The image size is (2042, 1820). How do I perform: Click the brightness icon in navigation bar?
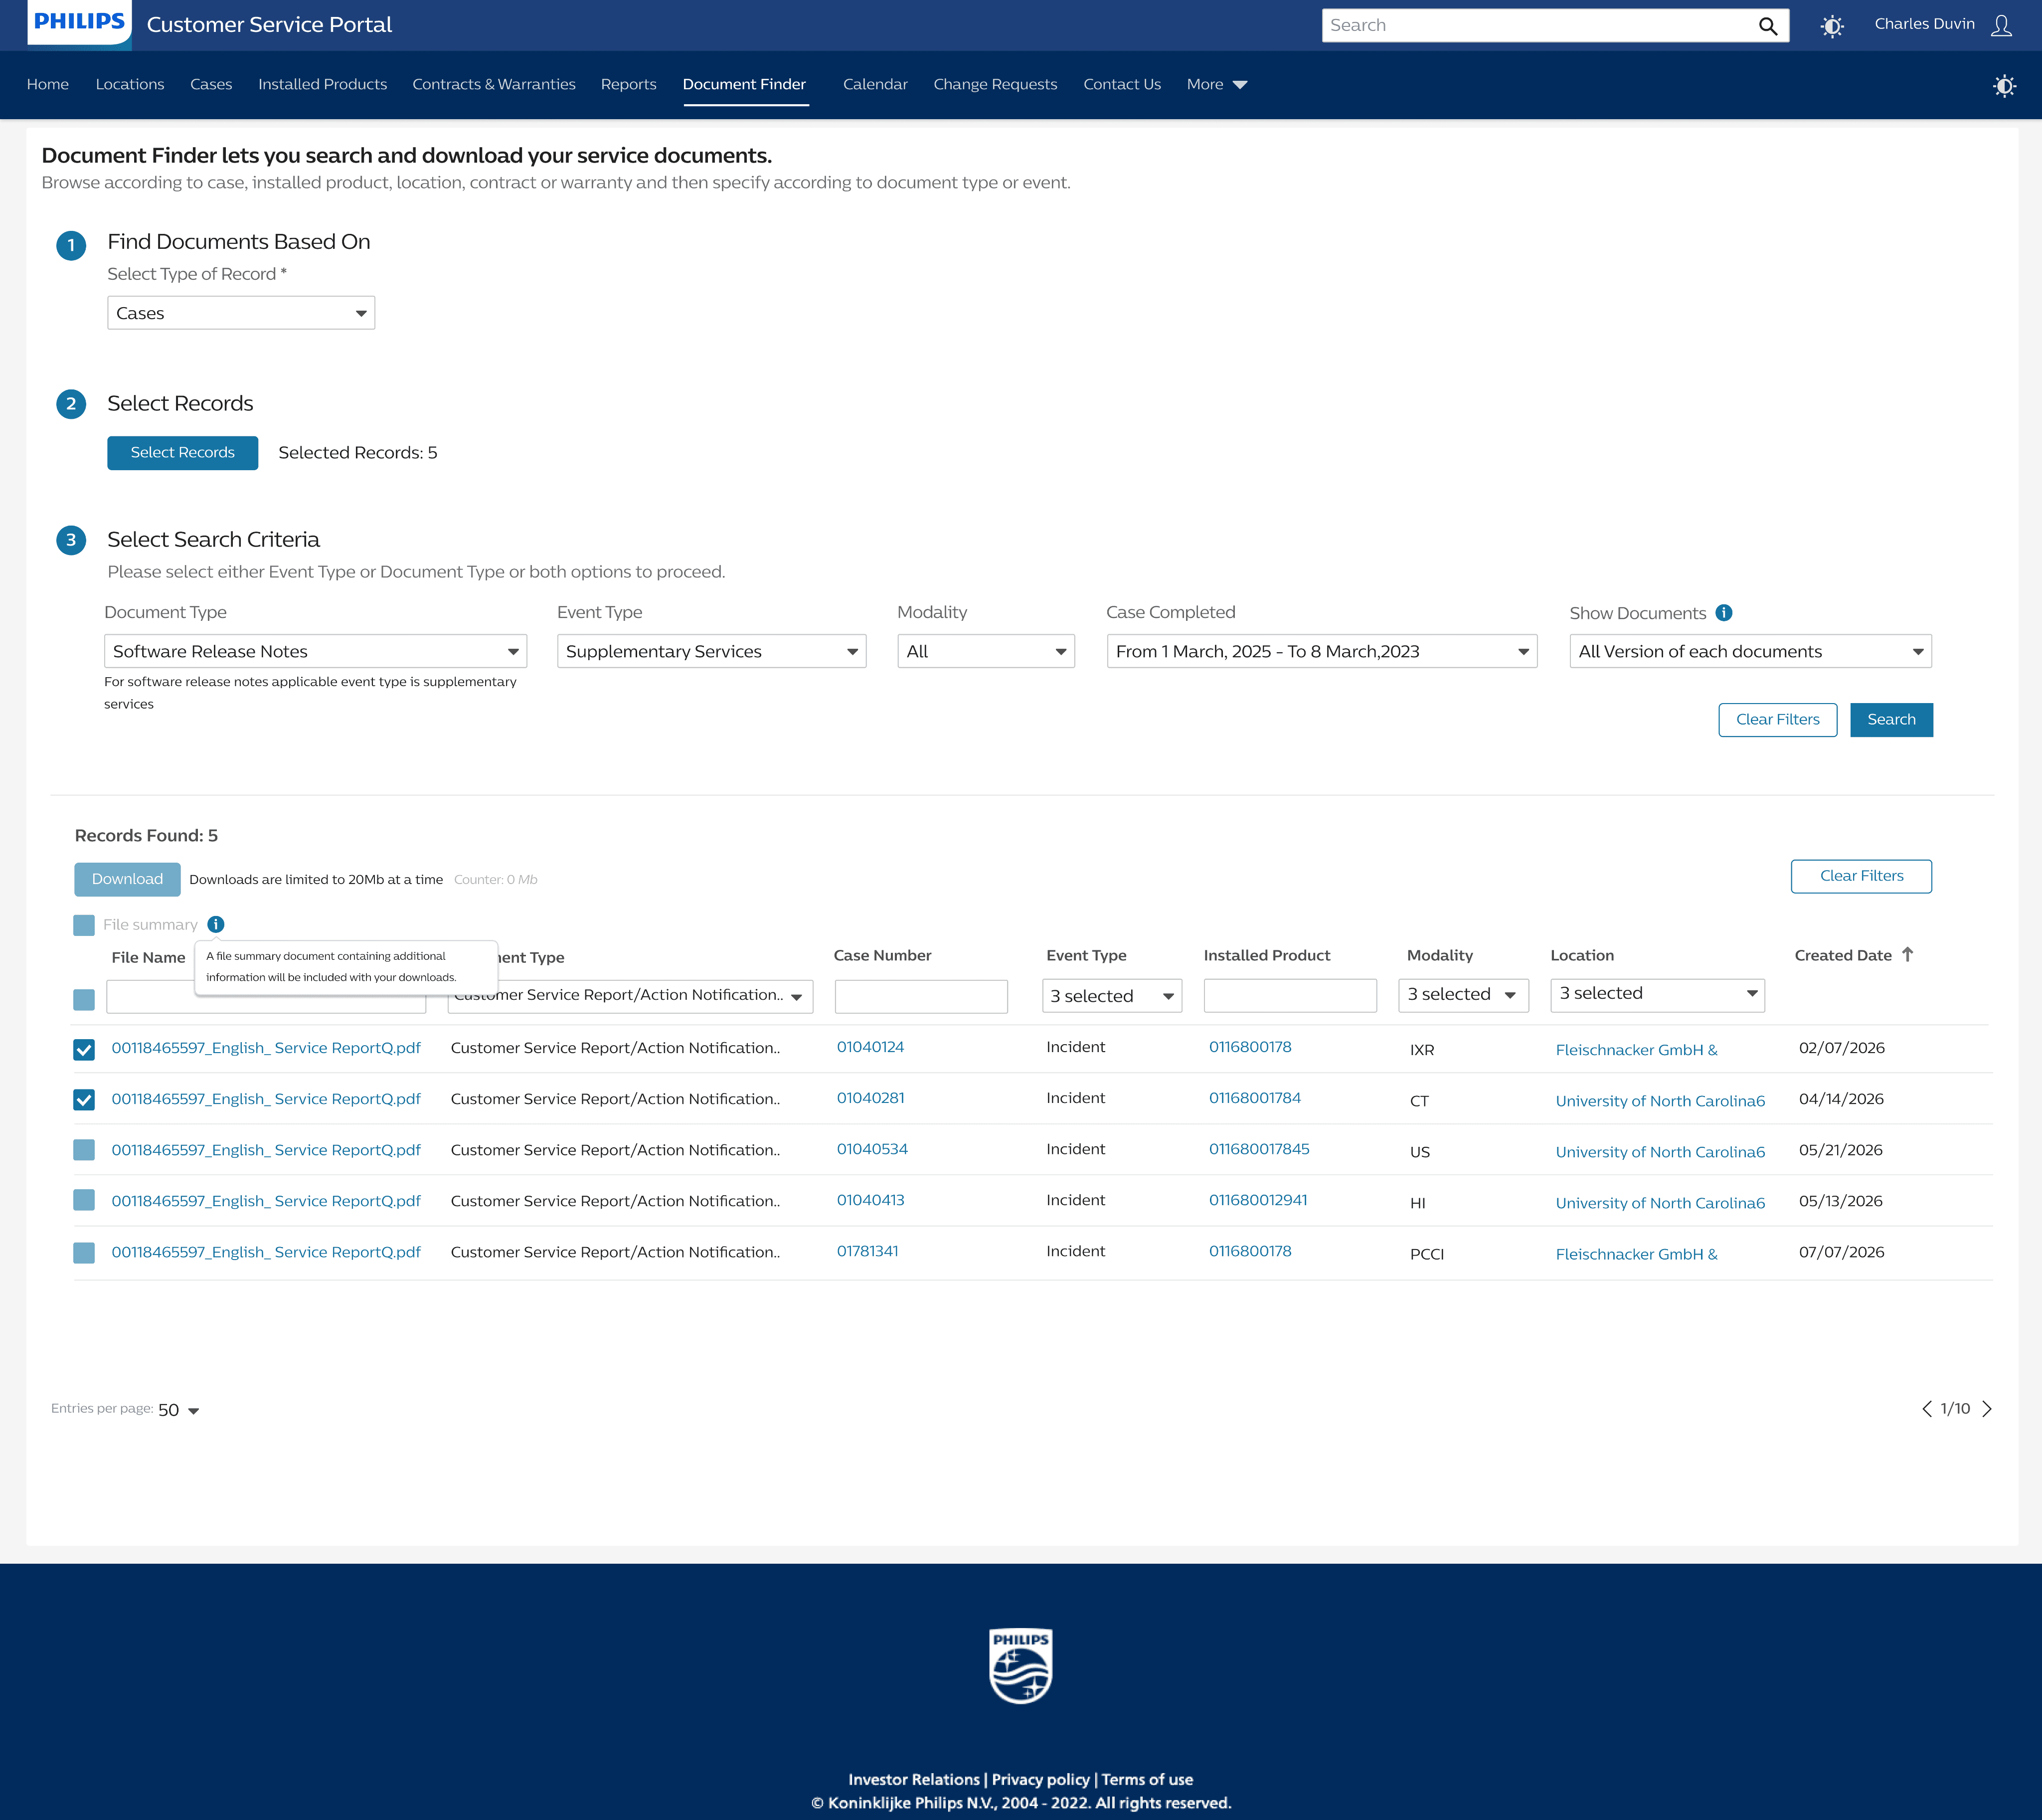click(2003, 86)
